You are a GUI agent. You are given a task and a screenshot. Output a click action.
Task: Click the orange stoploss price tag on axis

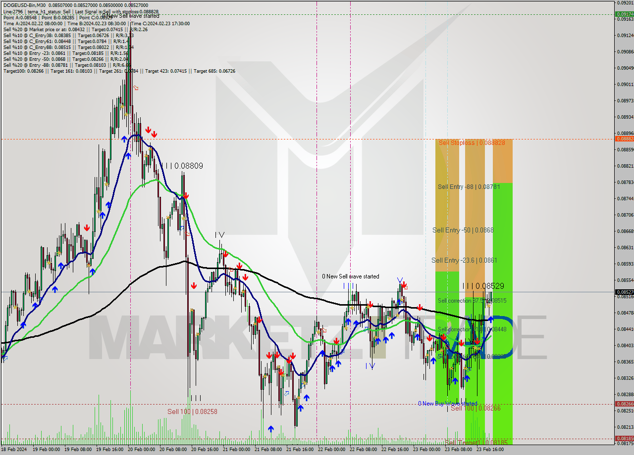coord(624,139)
